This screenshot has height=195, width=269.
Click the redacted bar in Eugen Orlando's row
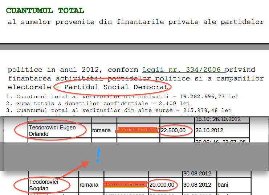coord(136,130)
